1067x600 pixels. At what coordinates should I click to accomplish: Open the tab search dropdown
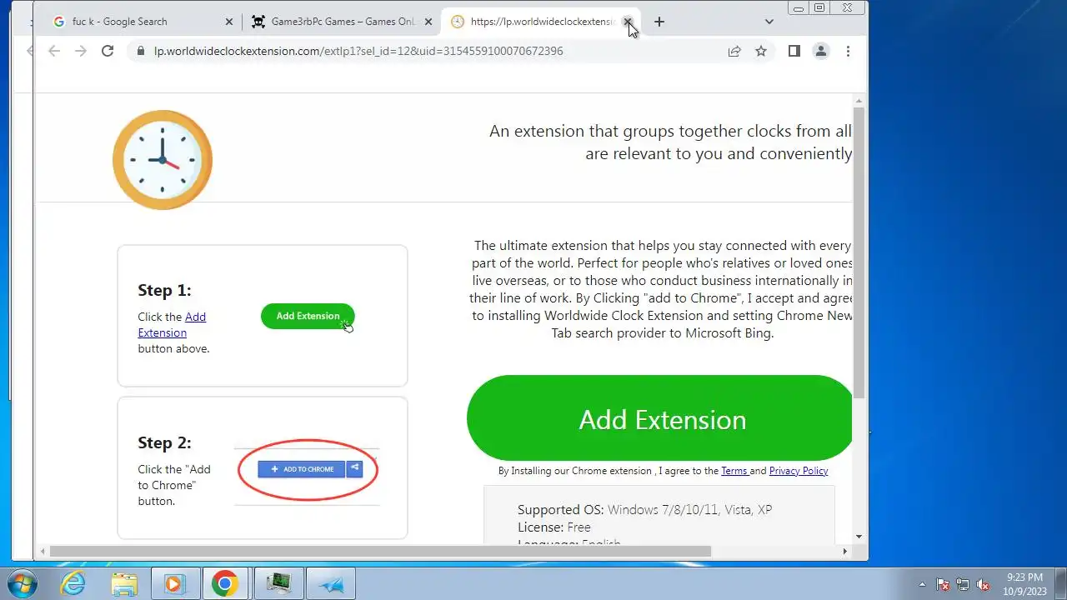(769, 22)
